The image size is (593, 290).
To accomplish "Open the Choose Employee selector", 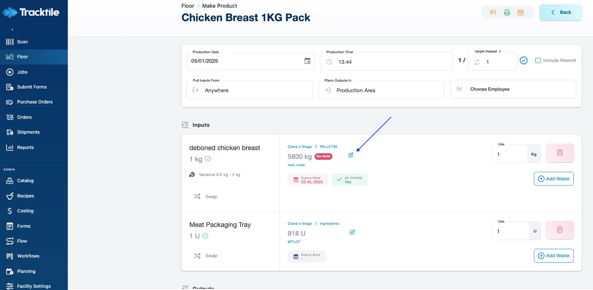I will click(513, 89).
